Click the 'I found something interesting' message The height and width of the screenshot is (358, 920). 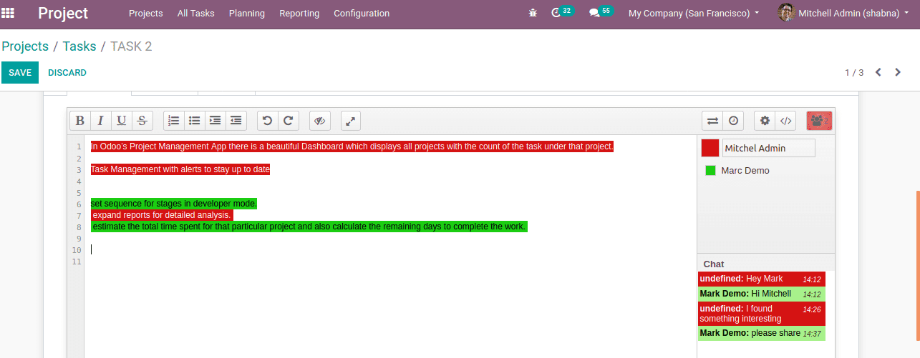click(762, 314)
